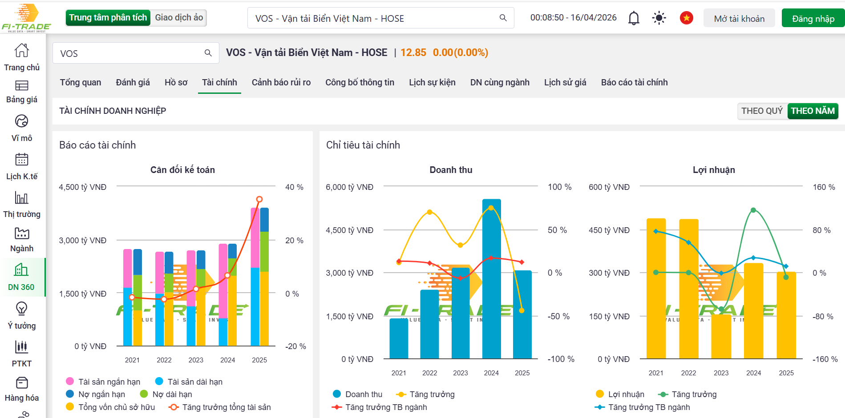Switch to Giao dịch ảo mode
Image resolution: width=845 pixels, height=418 pixels.
pyautogui.click(x=179, y=18)
